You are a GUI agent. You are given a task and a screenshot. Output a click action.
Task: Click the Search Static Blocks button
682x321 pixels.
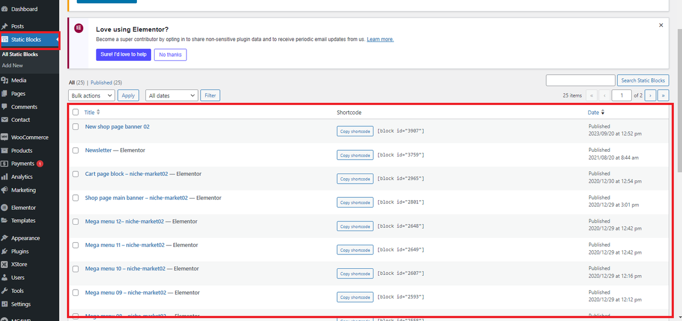[643, 80]
